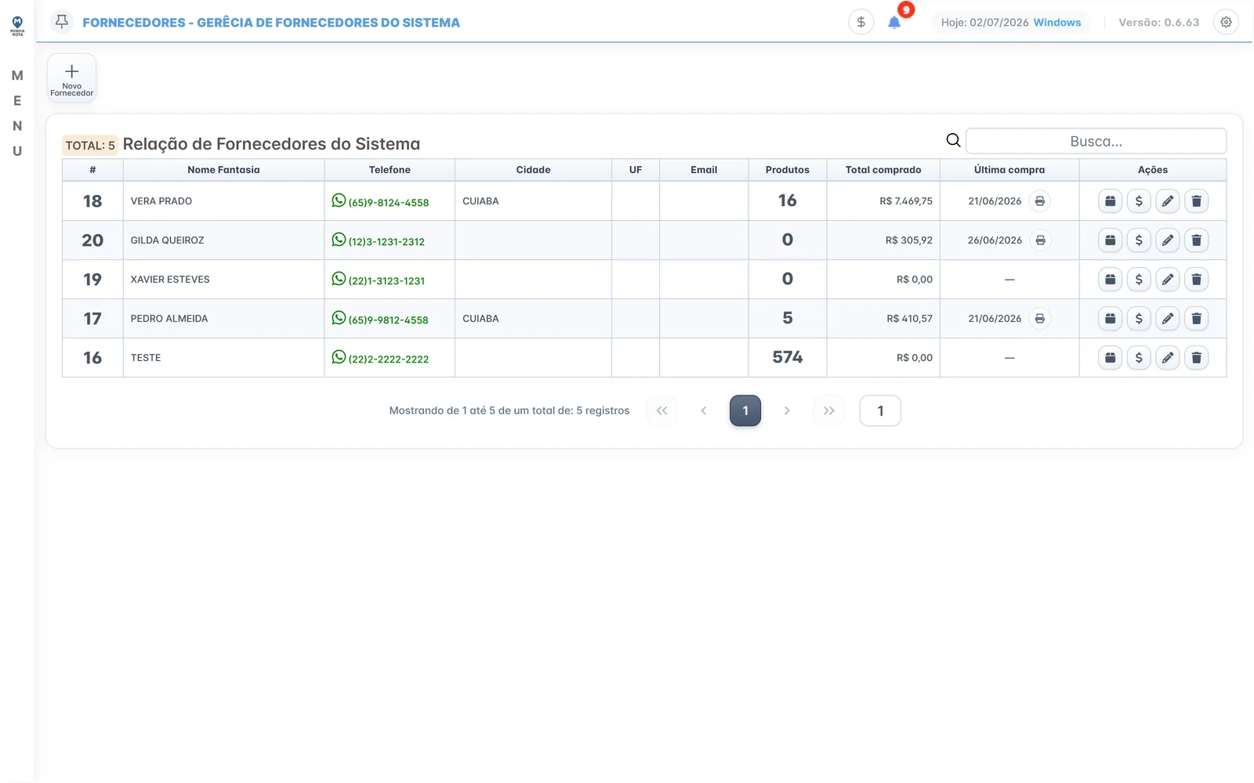Click the pin icon beside Fornecedores title
The width and height of the screenshot is (1254, 783).
pos(62,21)
